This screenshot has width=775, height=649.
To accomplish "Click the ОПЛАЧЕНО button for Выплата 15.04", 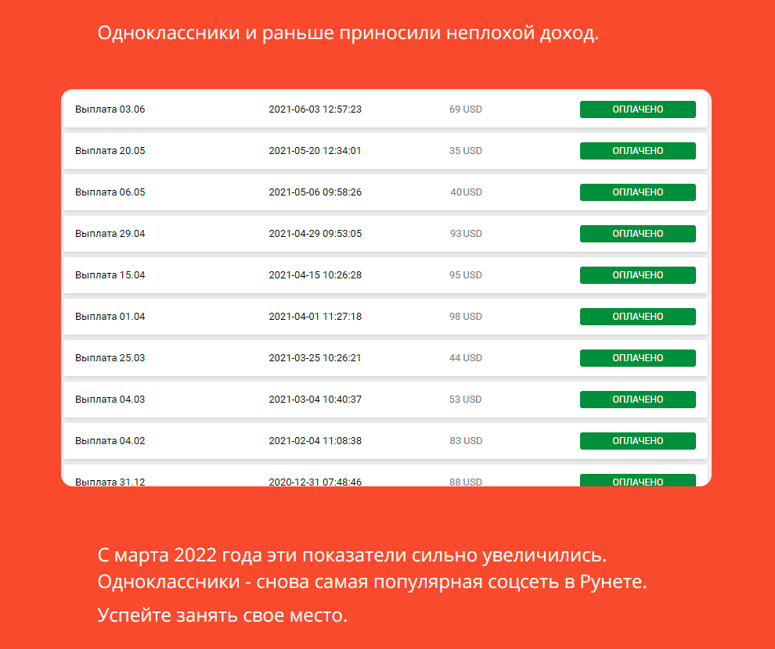I will pyautogui.click(x=637, y=275).
